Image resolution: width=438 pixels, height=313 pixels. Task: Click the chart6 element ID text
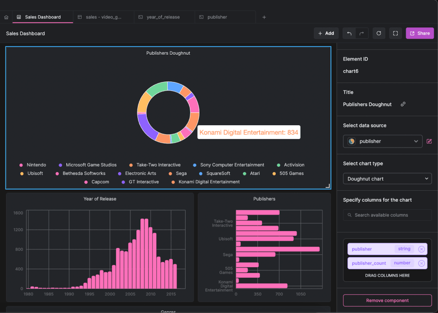pos(350,72)
